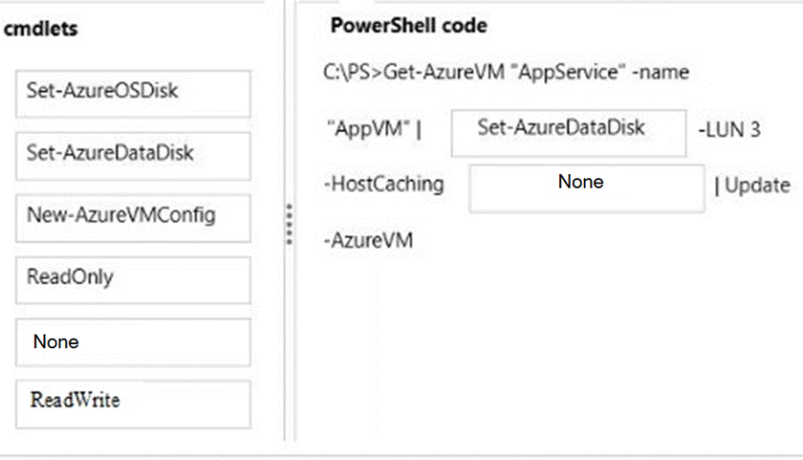
Task: Click Set-AzureDataDisk in the cmdlets list
Action: [x=133, y=153]
